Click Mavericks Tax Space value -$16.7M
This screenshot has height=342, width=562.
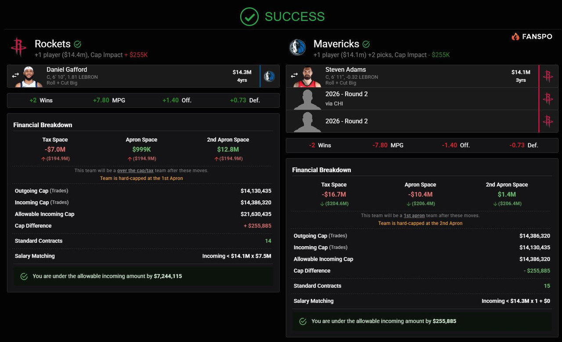pos(334,194)
